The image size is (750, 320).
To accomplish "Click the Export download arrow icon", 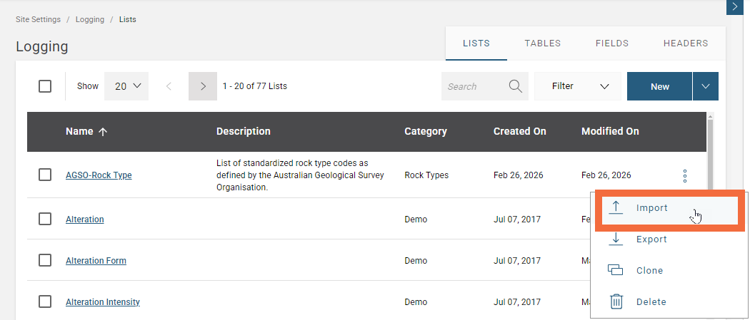I will coord(616,239).
